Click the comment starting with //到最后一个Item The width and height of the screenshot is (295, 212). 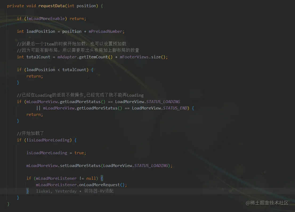coord(71,44)
